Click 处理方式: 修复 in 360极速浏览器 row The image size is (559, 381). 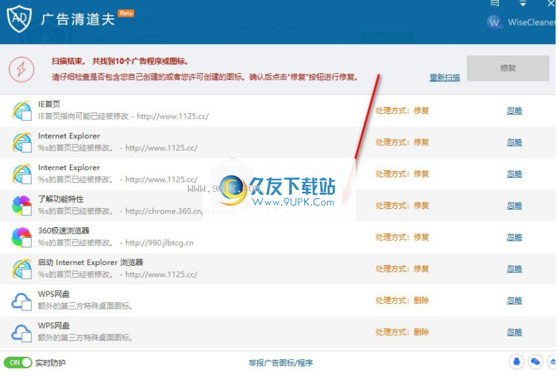coord(402,237)
